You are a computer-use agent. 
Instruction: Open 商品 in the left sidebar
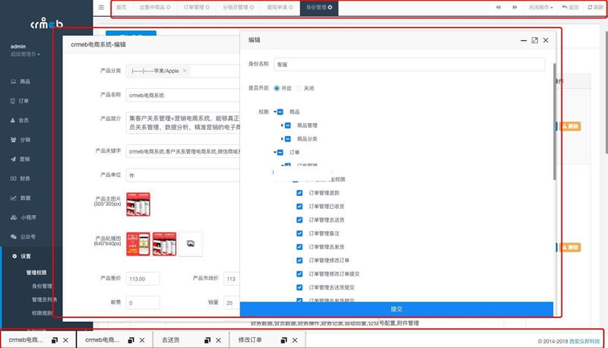click(x=24, y=81)
